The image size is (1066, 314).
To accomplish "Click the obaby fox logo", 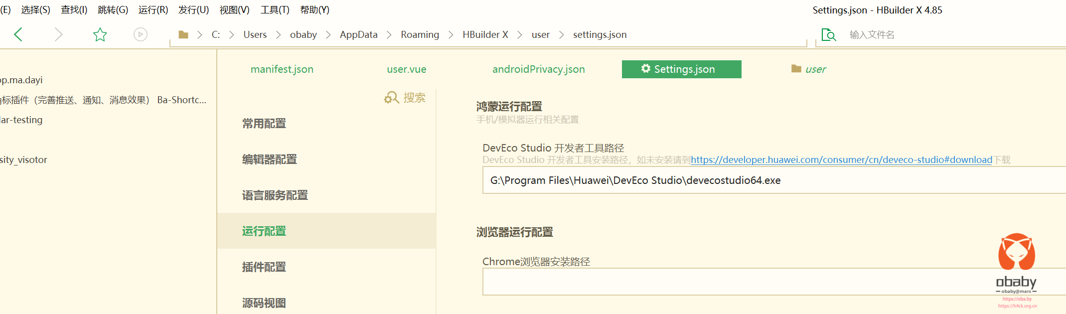I will 1016,252.
